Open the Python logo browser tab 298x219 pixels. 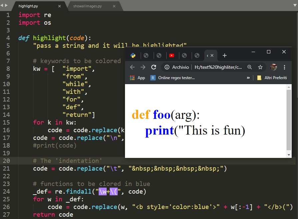tap(133, 55)
